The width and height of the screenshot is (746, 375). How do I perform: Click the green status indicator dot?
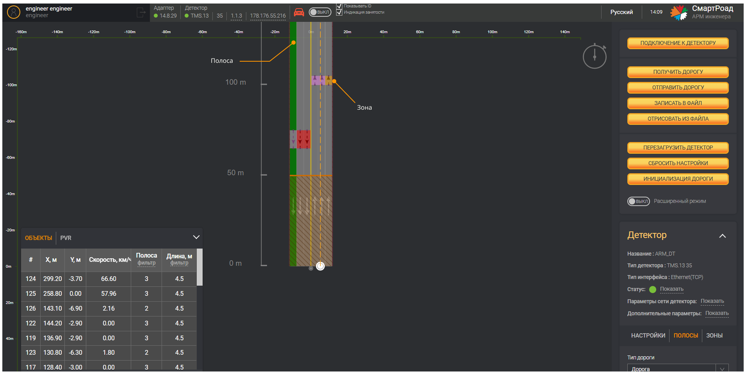click(x=653, y=290)
